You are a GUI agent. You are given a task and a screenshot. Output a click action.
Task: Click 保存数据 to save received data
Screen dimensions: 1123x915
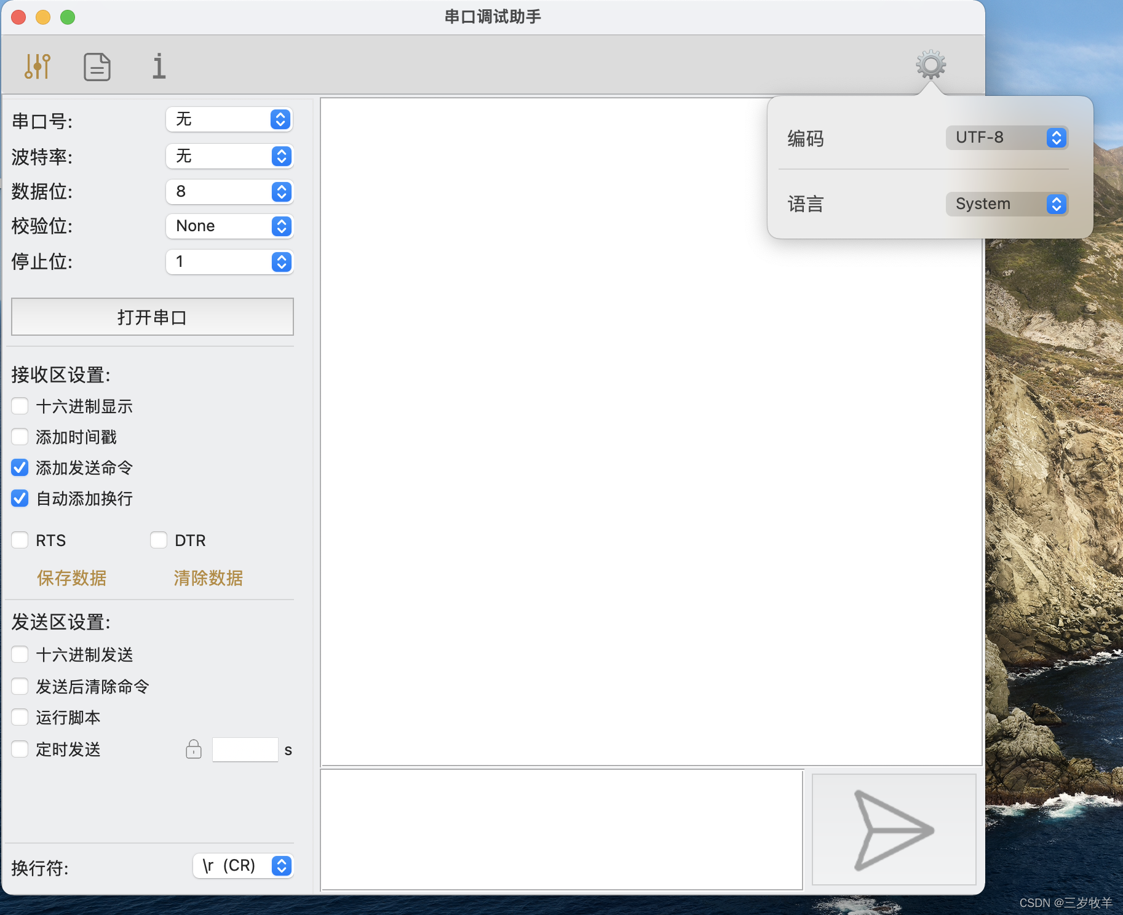click(72, 578)
